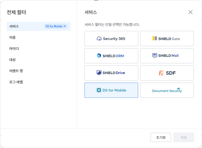The width and height of the screenshot is (202, 148).
Task: Click the DS for Mobile chip label
Action: click(54, 26)
